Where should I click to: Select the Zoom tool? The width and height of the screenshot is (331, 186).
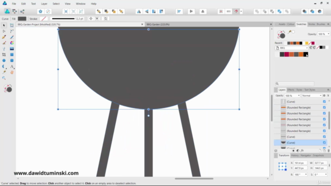pos(4,78)
